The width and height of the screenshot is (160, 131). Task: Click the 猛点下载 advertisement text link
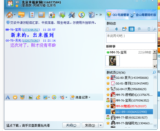28,126
